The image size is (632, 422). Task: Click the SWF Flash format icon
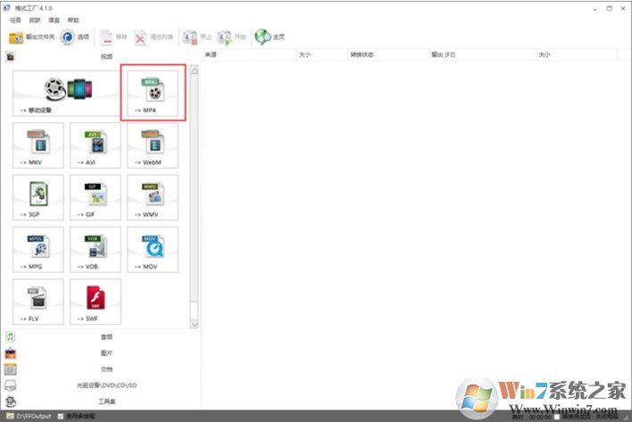coord(95,301)
